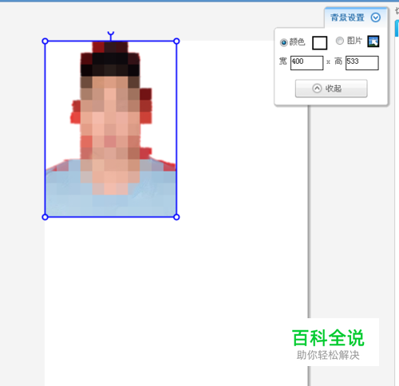Select the 图片 image radio button

340,41
